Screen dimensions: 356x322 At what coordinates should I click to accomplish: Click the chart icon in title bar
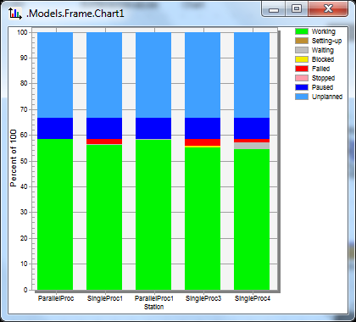(x=15, y=14)
